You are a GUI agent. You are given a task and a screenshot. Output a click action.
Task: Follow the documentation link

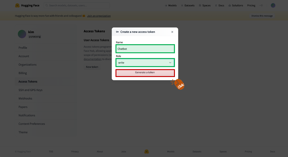point(93,59)
